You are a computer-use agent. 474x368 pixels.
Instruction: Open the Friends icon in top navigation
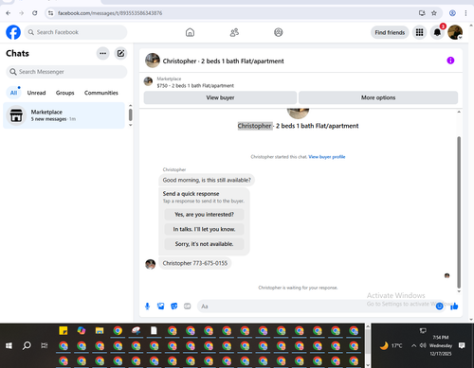point(234,32)
